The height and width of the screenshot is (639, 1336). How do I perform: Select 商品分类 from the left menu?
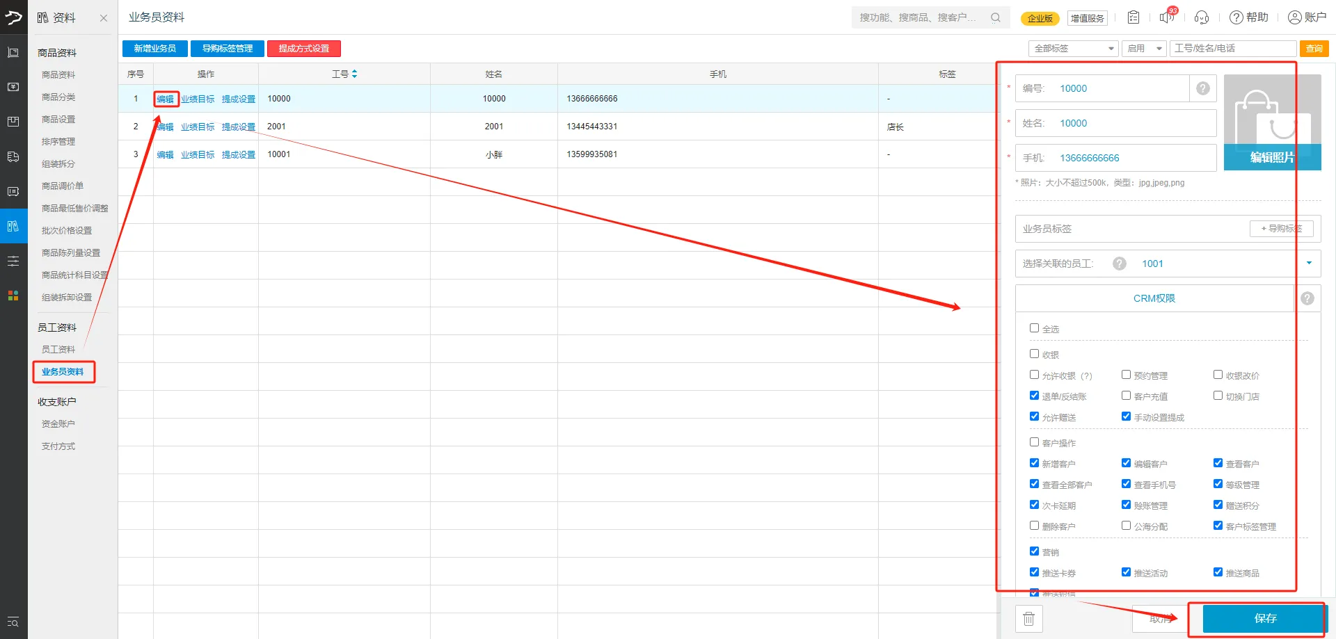tap(58, 97)
